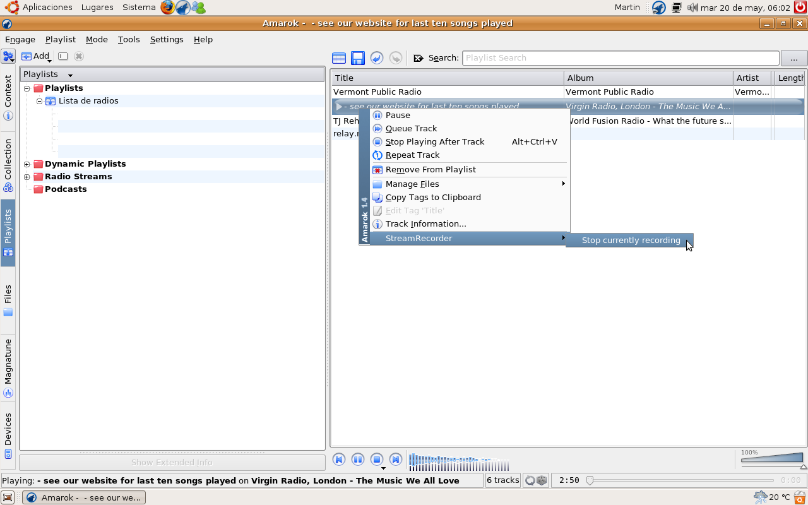This screenshot has width=808, height=505.
Task: Toggle repeat mode icon in status bar
Action: [x=530, y=480]
